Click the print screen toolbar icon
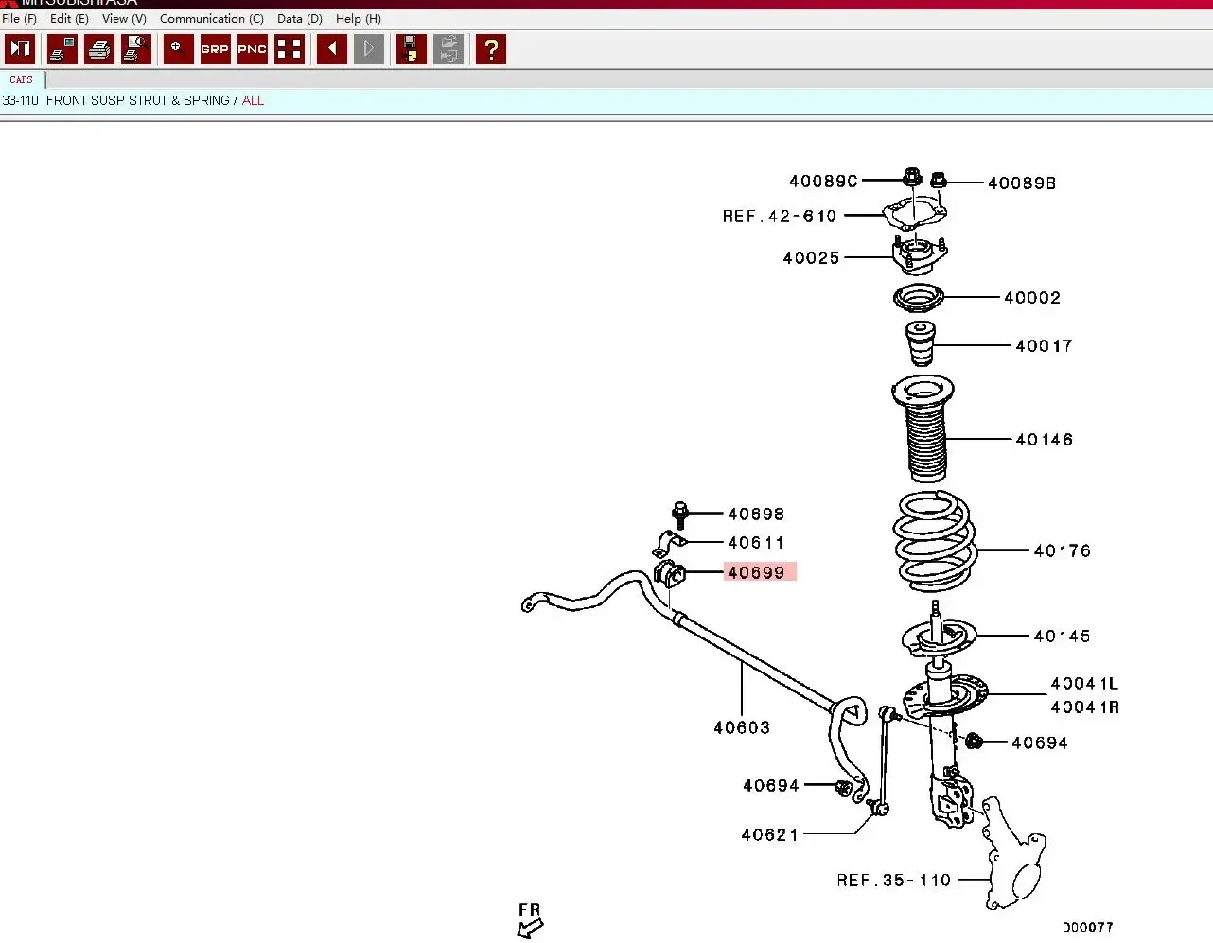 tap(62, 49)
